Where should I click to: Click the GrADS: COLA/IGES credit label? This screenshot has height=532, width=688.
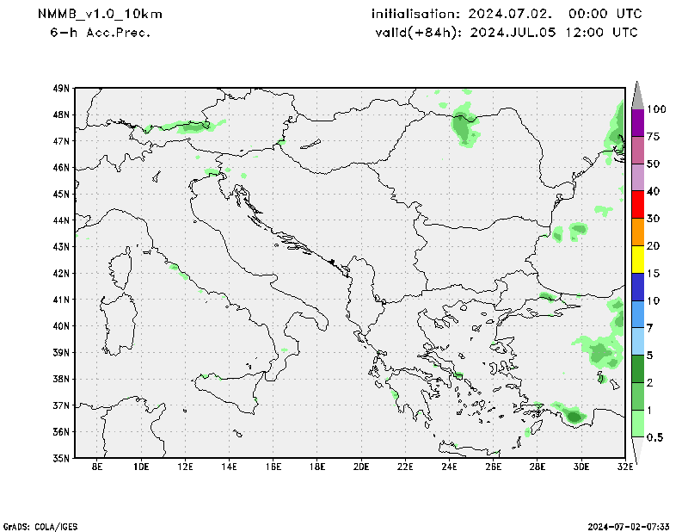[33, 525]
